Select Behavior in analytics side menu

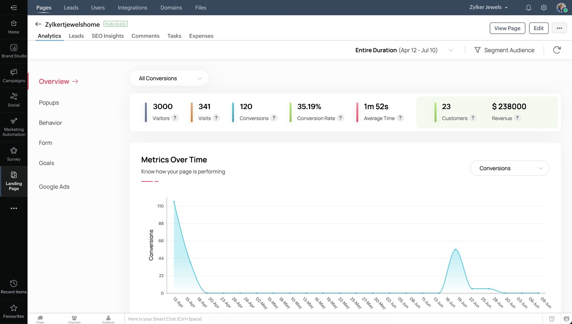coord(50,123)
